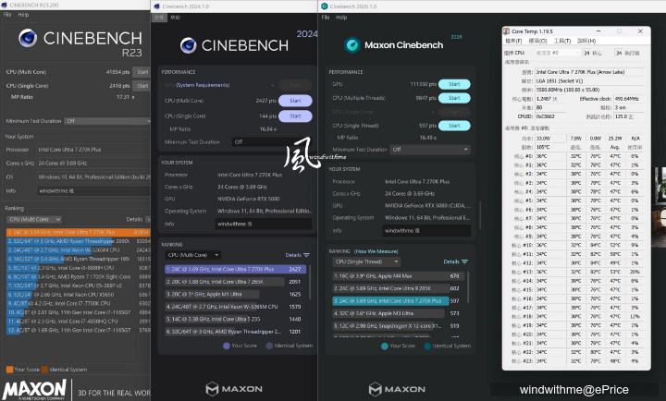The image size is (666, 401).
Task: Click the Cinebench R23 title bar icon
Action: [x=5, y=6]
